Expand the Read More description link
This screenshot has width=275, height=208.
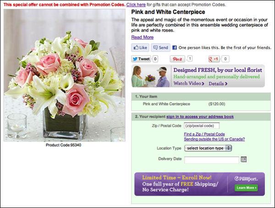click(x=143, y=37)
